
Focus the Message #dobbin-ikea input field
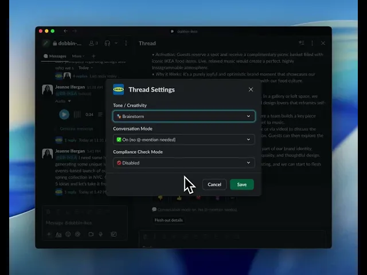coord(85,223)
